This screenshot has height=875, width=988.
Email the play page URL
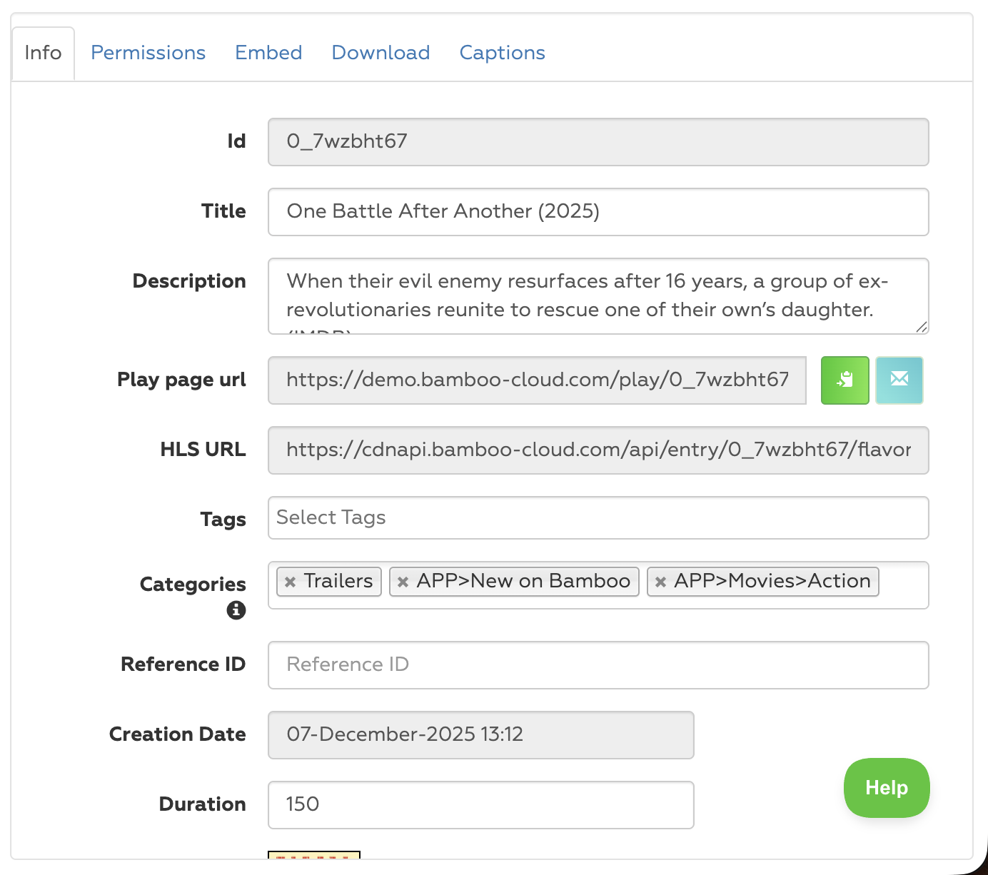[899, 380]
